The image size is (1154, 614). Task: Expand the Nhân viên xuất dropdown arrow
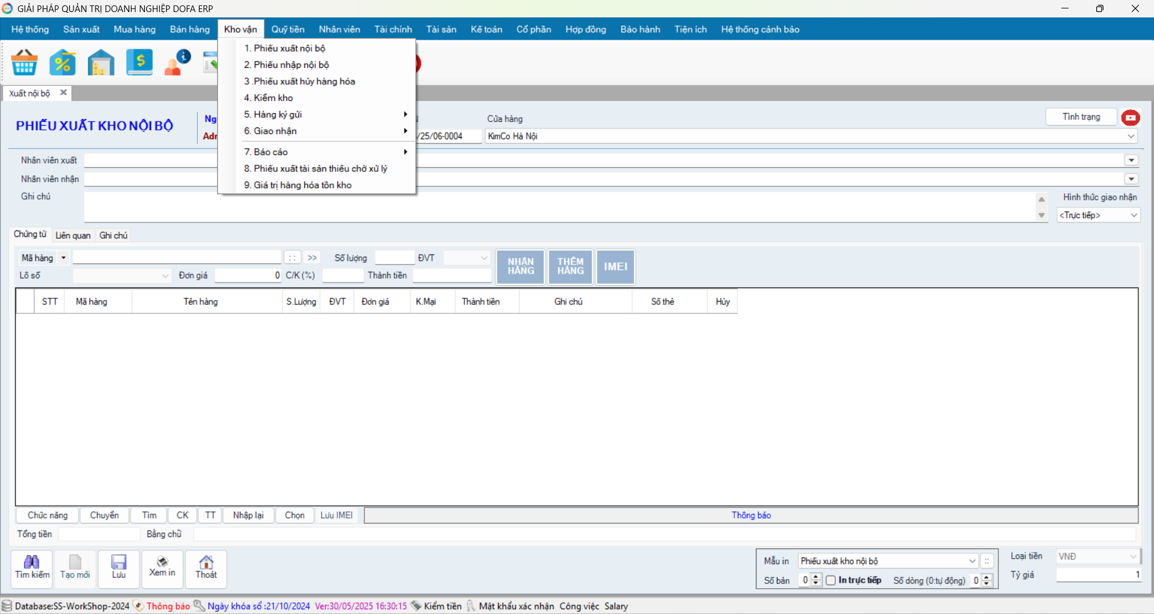point(1131,161)
